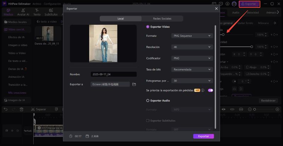The width and height of the screenshot is (283, 146).
Task: Toggle track mute speaker icon
Action: (17, 130)
